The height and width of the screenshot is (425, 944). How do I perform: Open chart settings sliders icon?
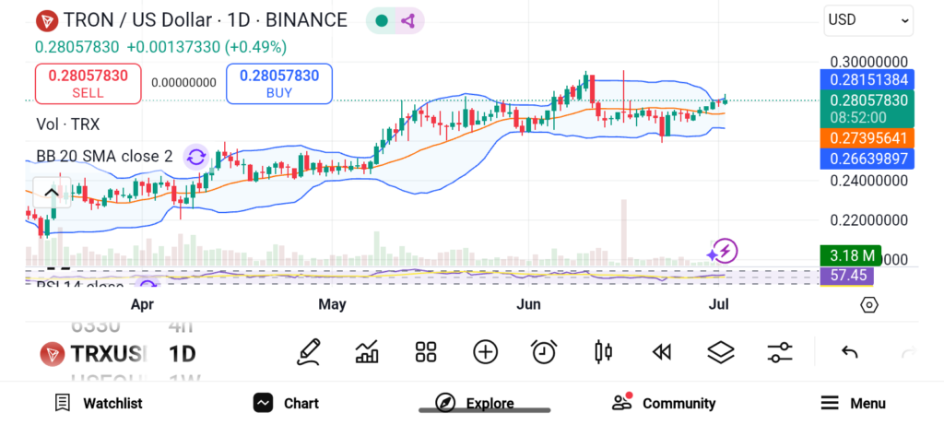click(780, 352)
